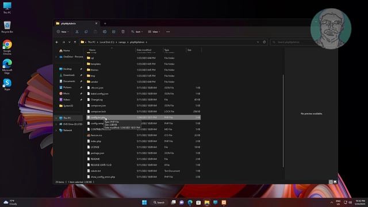The width and height of the screenshot is (368, 207).
Task: Open the View dropdown menu
Action: point(154,32)
